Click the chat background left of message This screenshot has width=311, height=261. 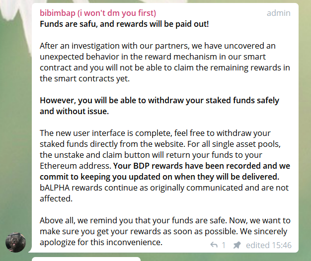15,124
